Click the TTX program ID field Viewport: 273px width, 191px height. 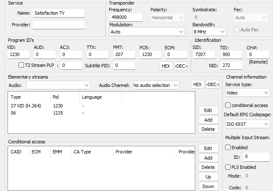(98, 55)
